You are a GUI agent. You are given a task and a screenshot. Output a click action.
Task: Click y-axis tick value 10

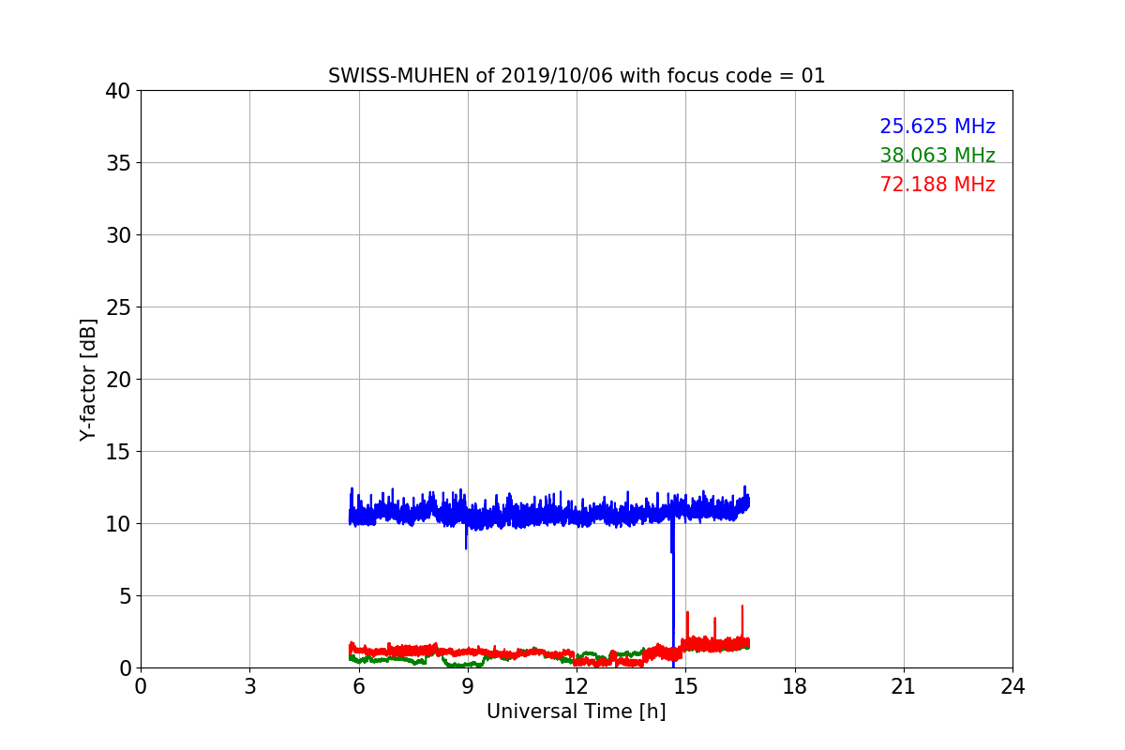tap(118, 524)
